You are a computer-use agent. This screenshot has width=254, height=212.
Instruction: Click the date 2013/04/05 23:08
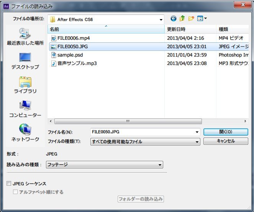coord(187,63)
